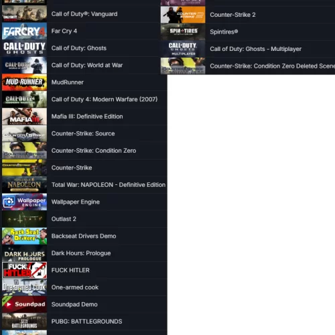Select 'Call of Duty: World at War' text

point(87,65)
